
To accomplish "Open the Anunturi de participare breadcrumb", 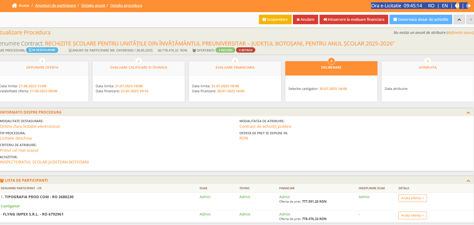I will point(56,6).
